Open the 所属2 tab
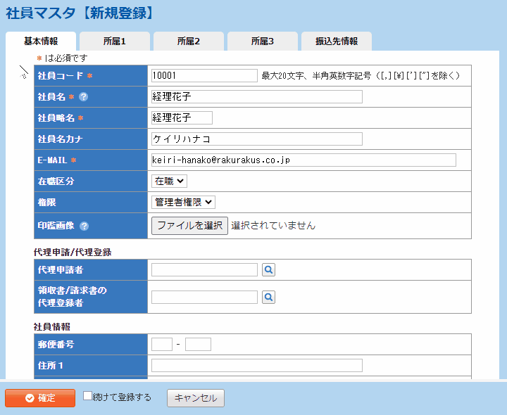This screenshot has height=415, width=507. pyautogui.click(x=188, y=41)
